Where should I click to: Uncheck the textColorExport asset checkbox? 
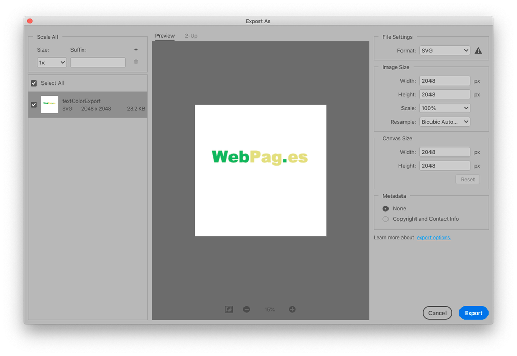click(x=34, y=105)
